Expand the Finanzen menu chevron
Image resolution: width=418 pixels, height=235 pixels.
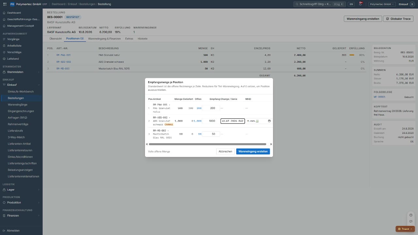[39, 216]
